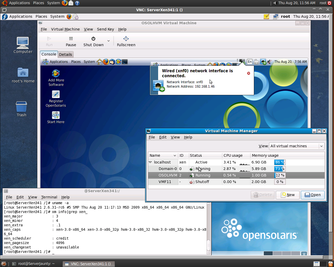This screenshot has height=267, width=334.
Task: Open the File menu in OSOLHVM window
Action: click(x=44, y=29)
